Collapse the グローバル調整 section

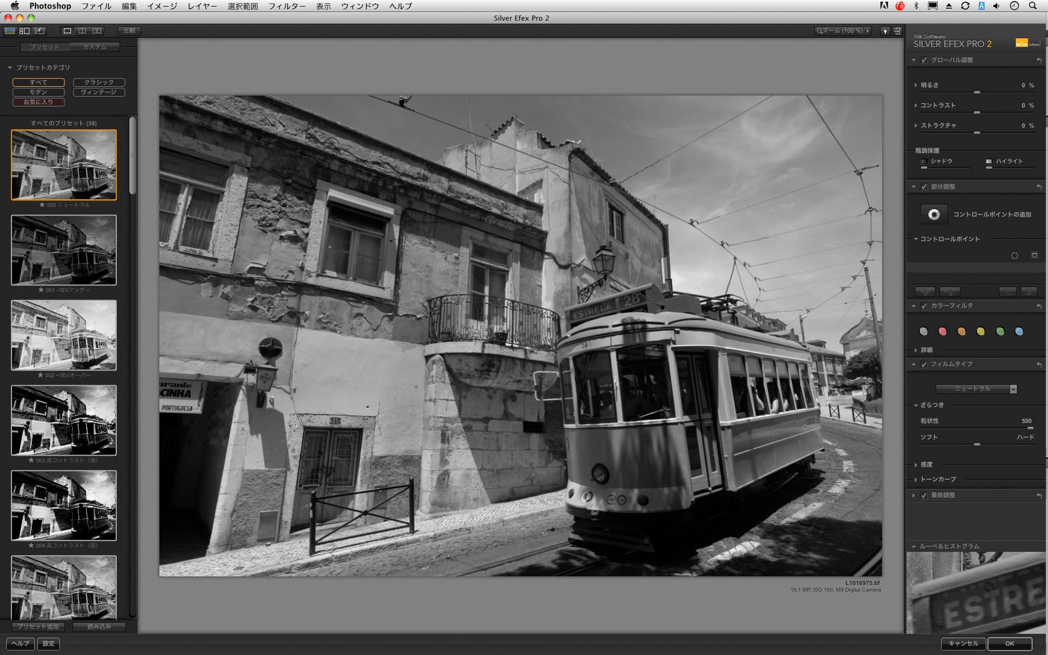point(913,60)
